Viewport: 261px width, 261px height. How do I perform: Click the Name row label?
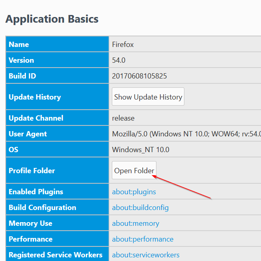click(x=19, y=45)
